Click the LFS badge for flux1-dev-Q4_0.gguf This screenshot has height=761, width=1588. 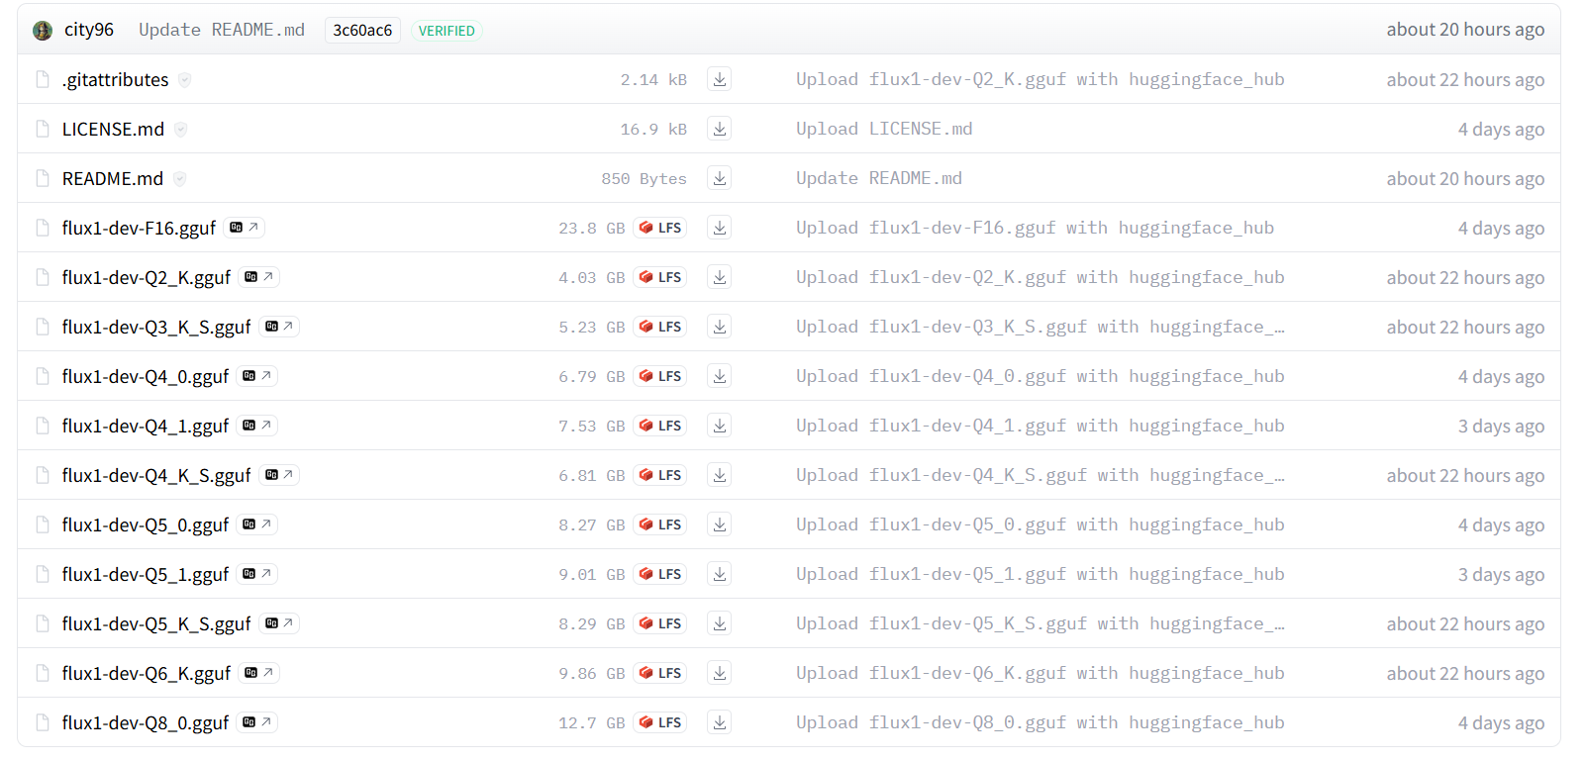[x=660, y=376]
